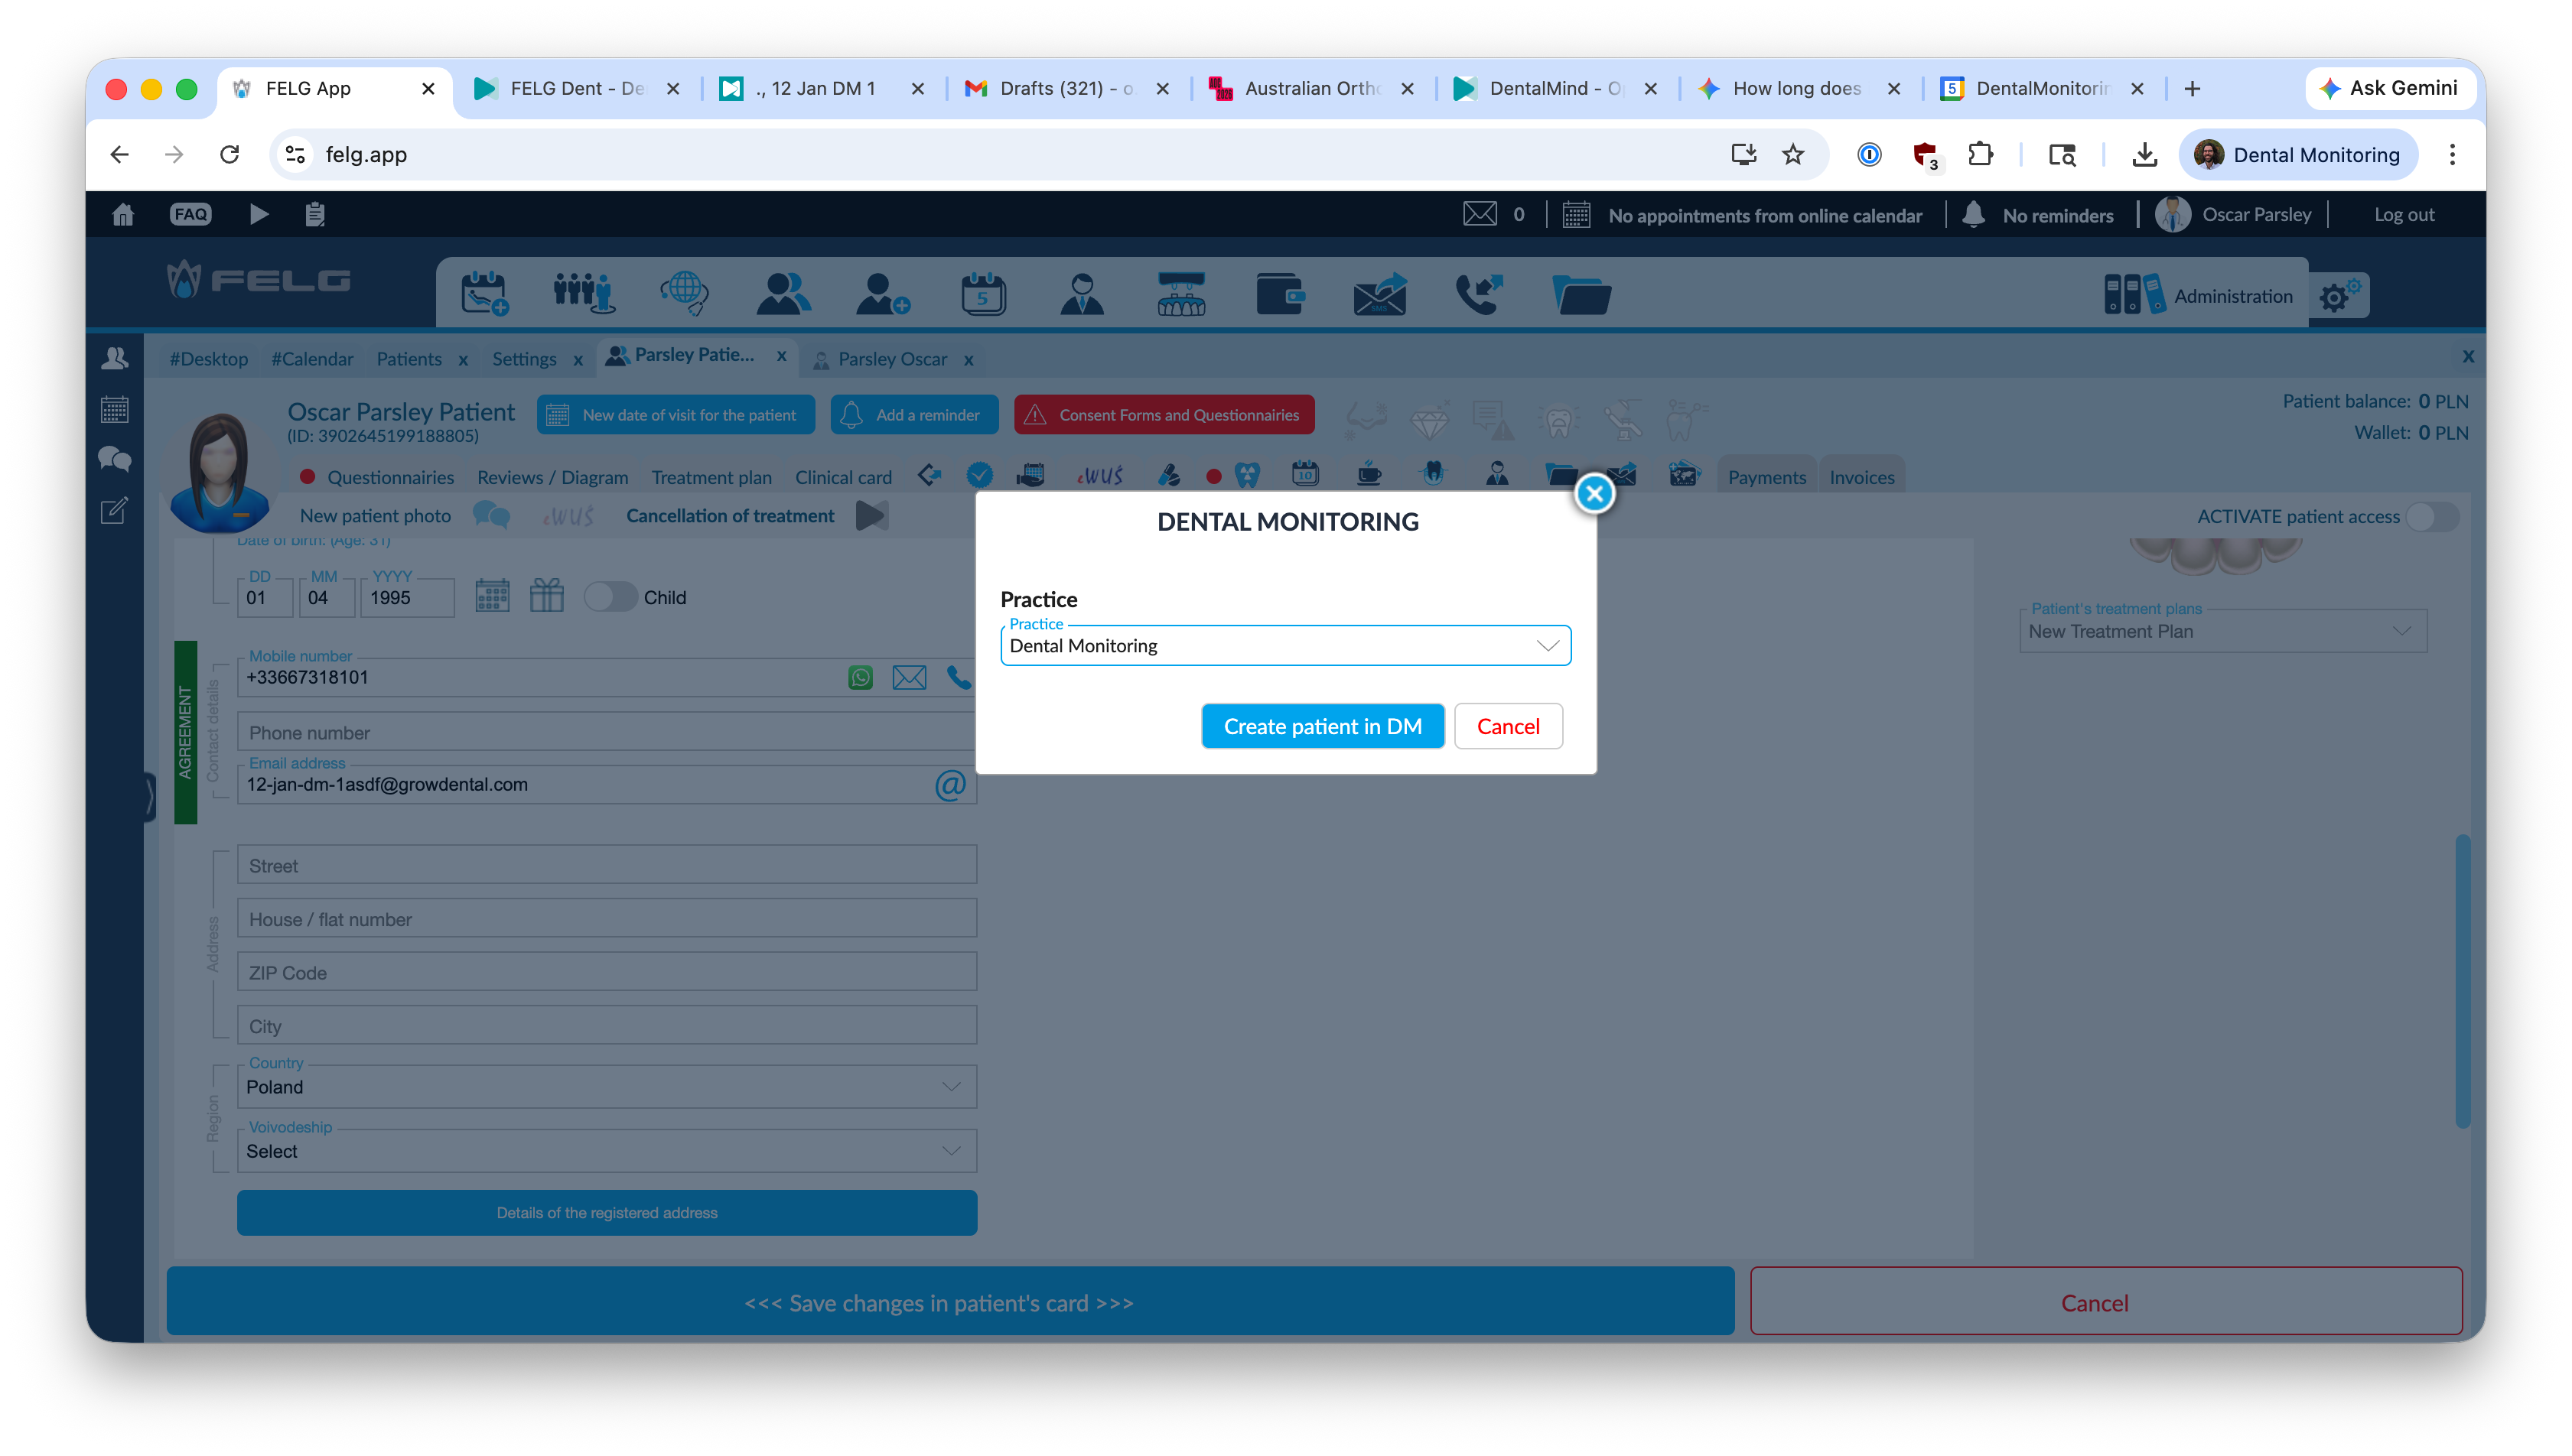Click the City input field
The image size is (2572, 1456).
606,1026
